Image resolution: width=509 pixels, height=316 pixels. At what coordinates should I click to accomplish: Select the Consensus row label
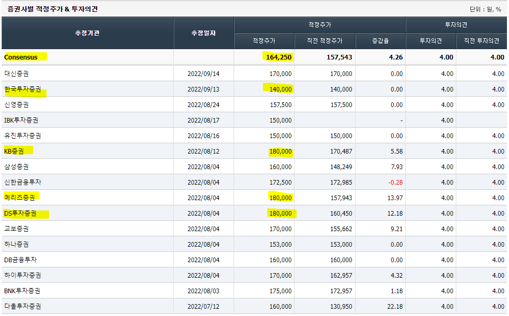tap(21, 57)
